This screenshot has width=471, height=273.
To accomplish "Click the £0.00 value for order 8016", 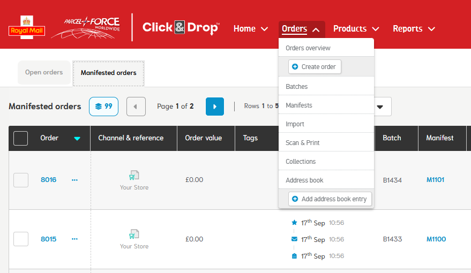I will 195,180.
